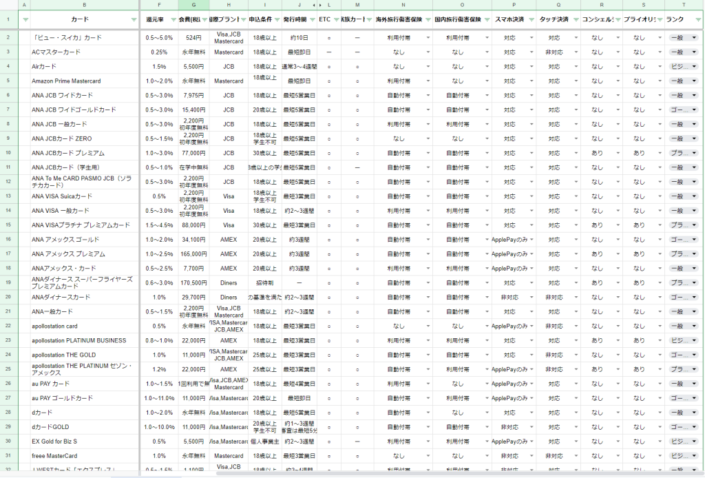Viewport: 705px width, 478px height.
Task: Select the Amazon Prime Mastercard cell
Action: (84, 81)
